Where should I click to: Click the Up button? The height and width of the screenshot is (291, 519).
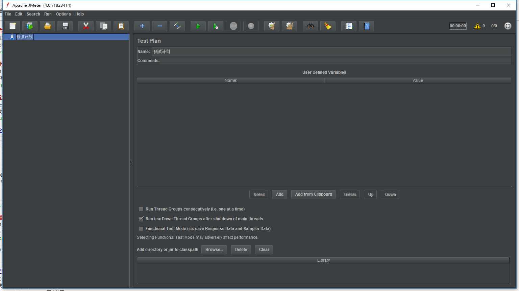coord(371,195)
